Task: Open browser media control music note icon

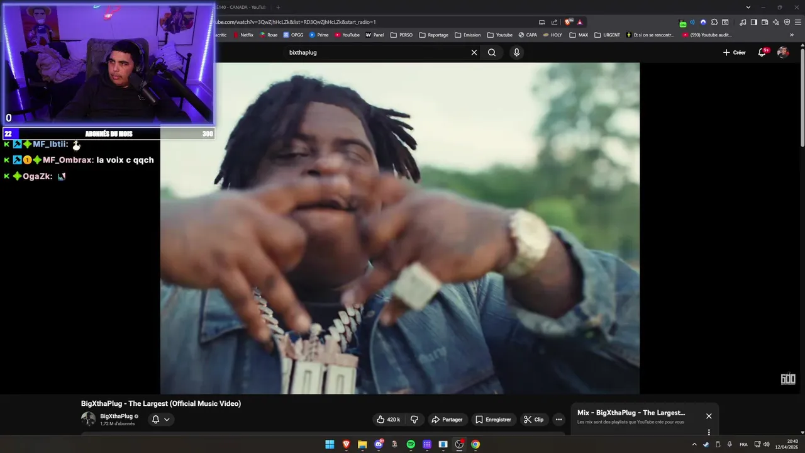Action: (743, 22)
